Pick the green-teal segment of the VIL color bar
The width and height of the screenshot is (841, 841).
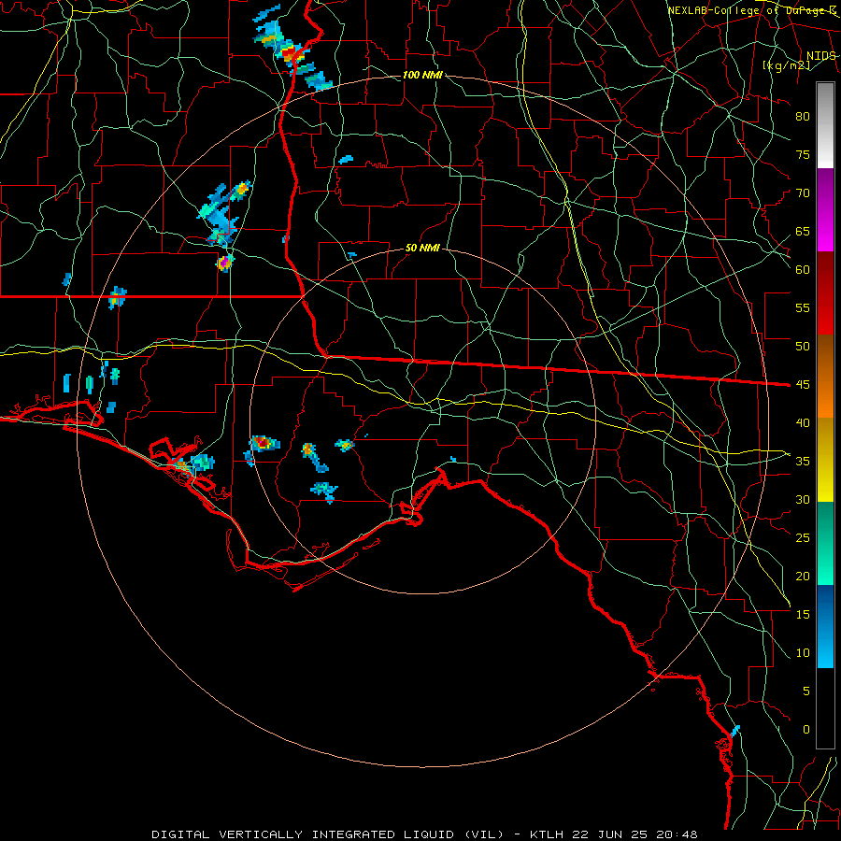[x=825, y=543]
